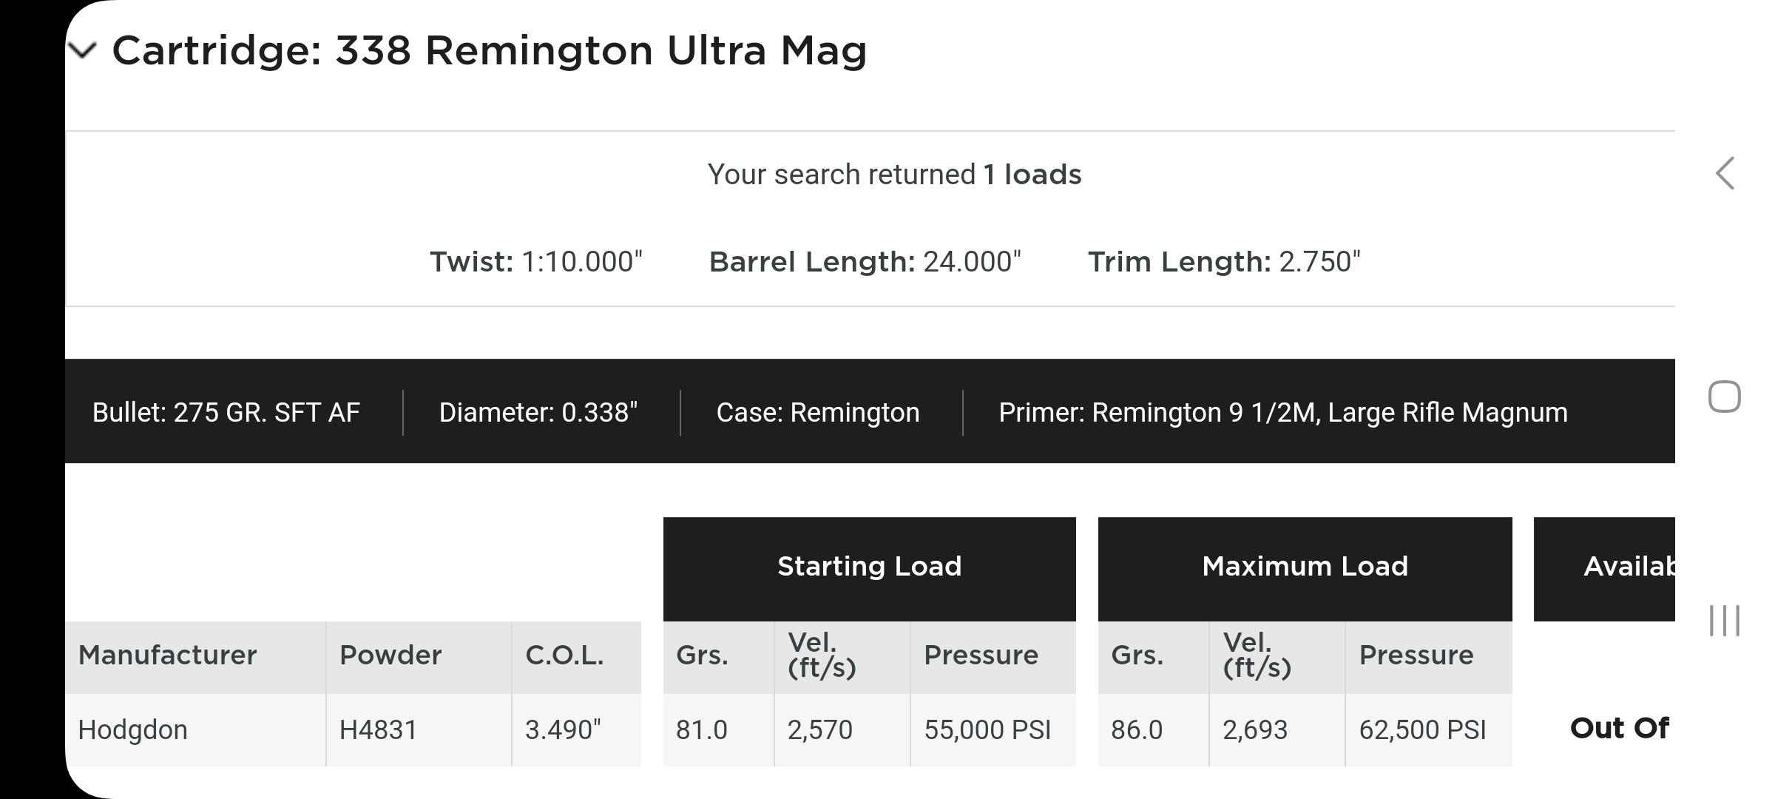Click the Powder column header
Screen dimensions: 1775x799
(390, 655)
